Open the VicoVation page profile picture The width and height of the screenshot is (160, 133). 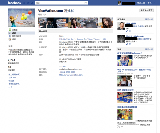21,18
